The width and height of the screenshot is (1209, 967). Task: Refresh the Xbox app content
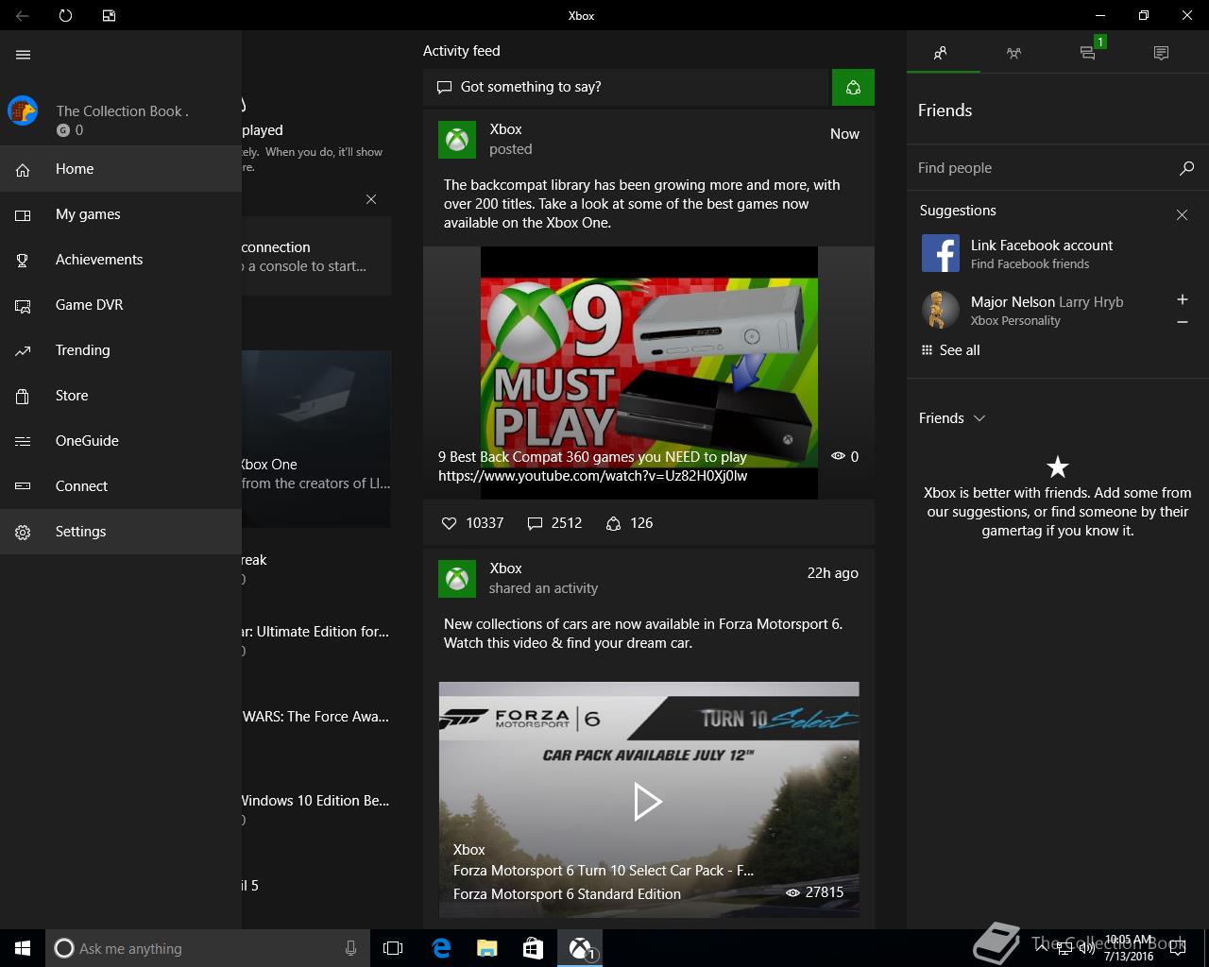coord(65,15)
